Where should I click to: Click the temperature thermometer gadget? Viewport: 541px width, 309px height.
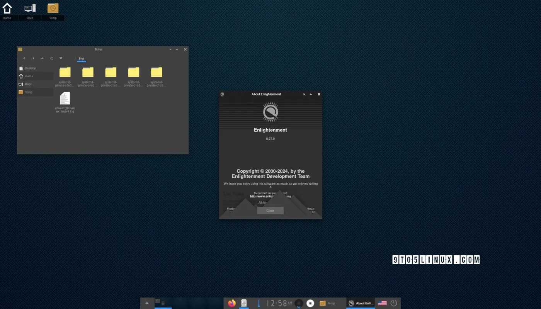[x=259, y=303]
